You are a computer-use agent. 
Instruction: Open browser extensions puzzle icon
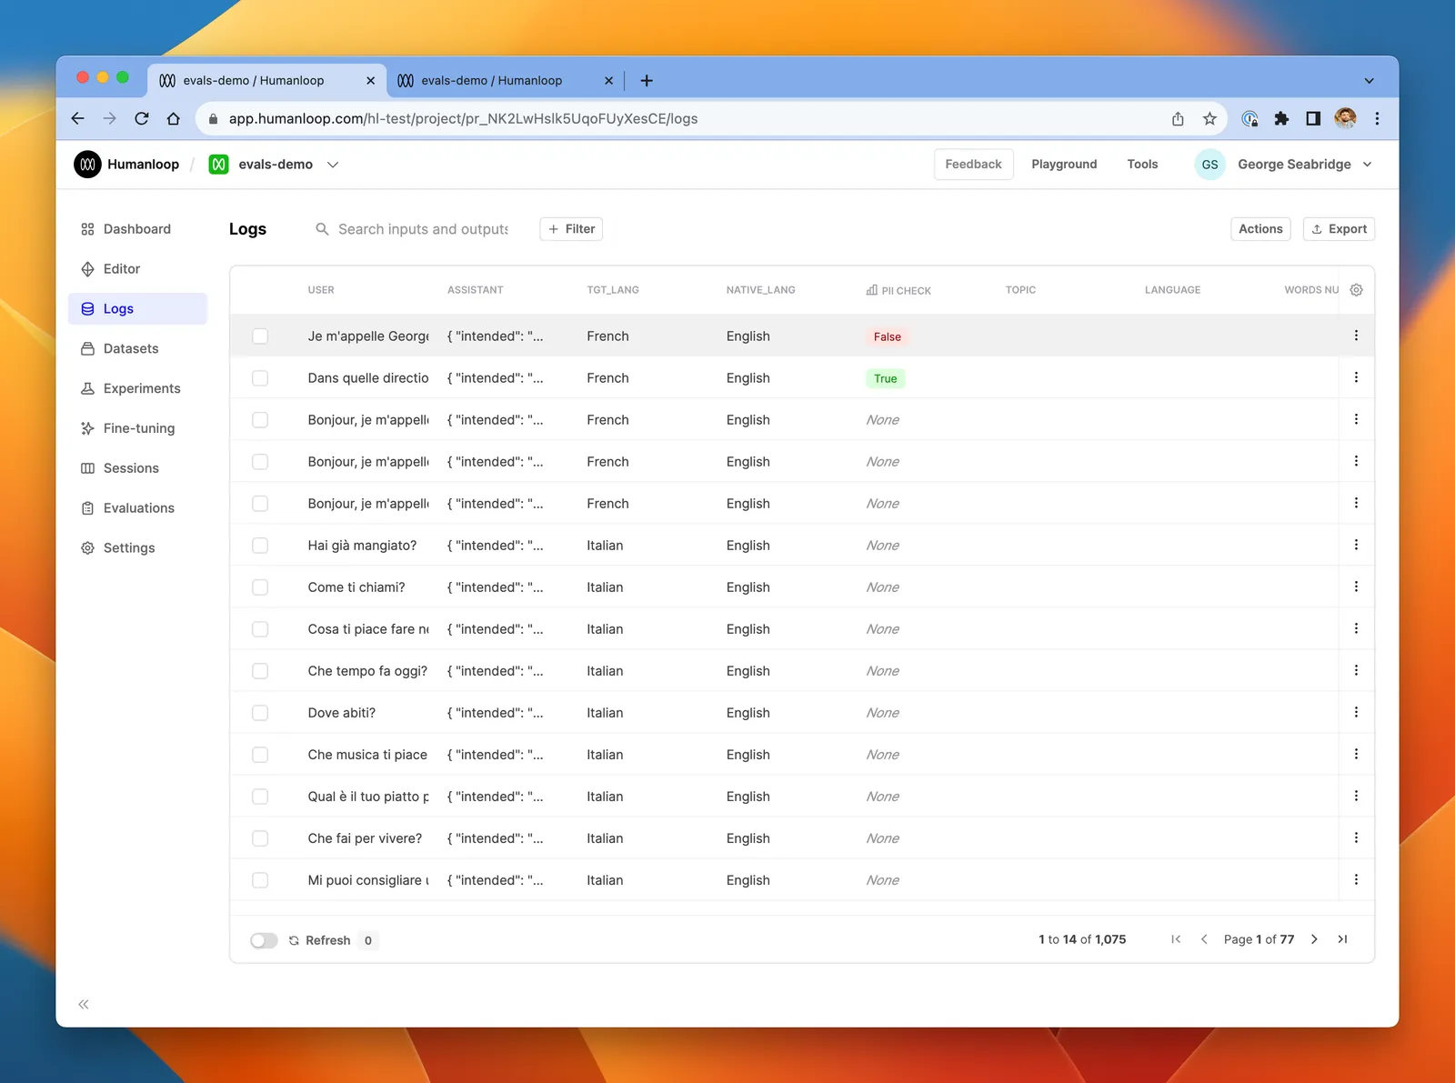(1281, 118)
